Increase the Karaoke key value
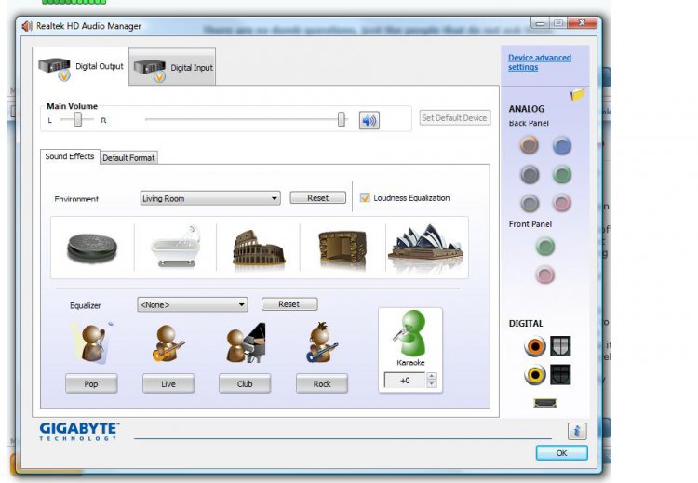 pos(431,376)
